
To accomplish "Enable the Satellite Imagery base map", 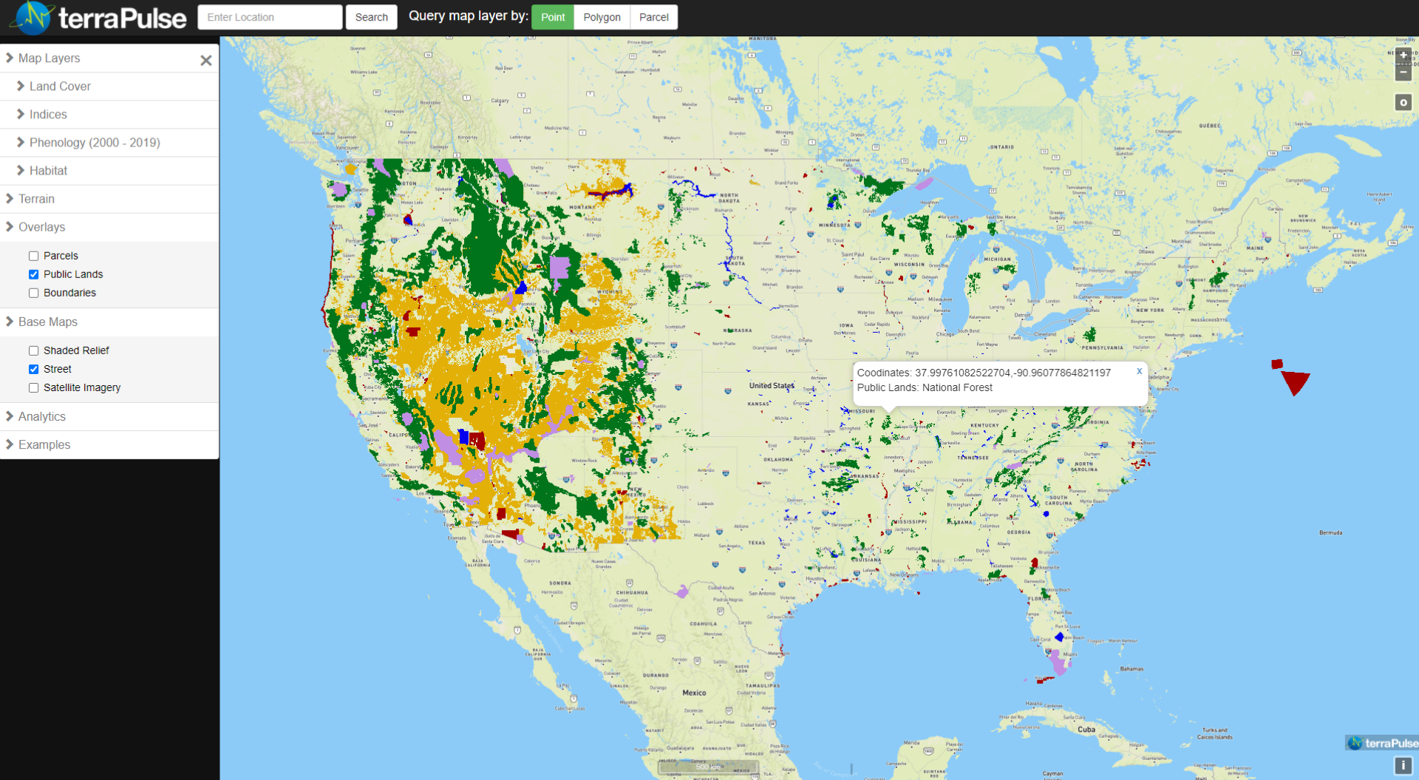I will coord(33,387).
